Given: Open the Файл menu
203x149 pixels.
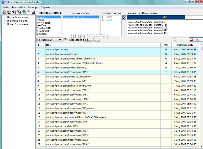Looking at the screenshot, I should point(6,8).
